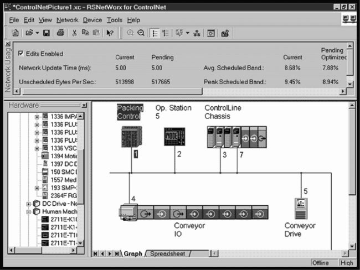Click the Copy toolbar icon
360x270 pixels.
click(x=85, y=33)
